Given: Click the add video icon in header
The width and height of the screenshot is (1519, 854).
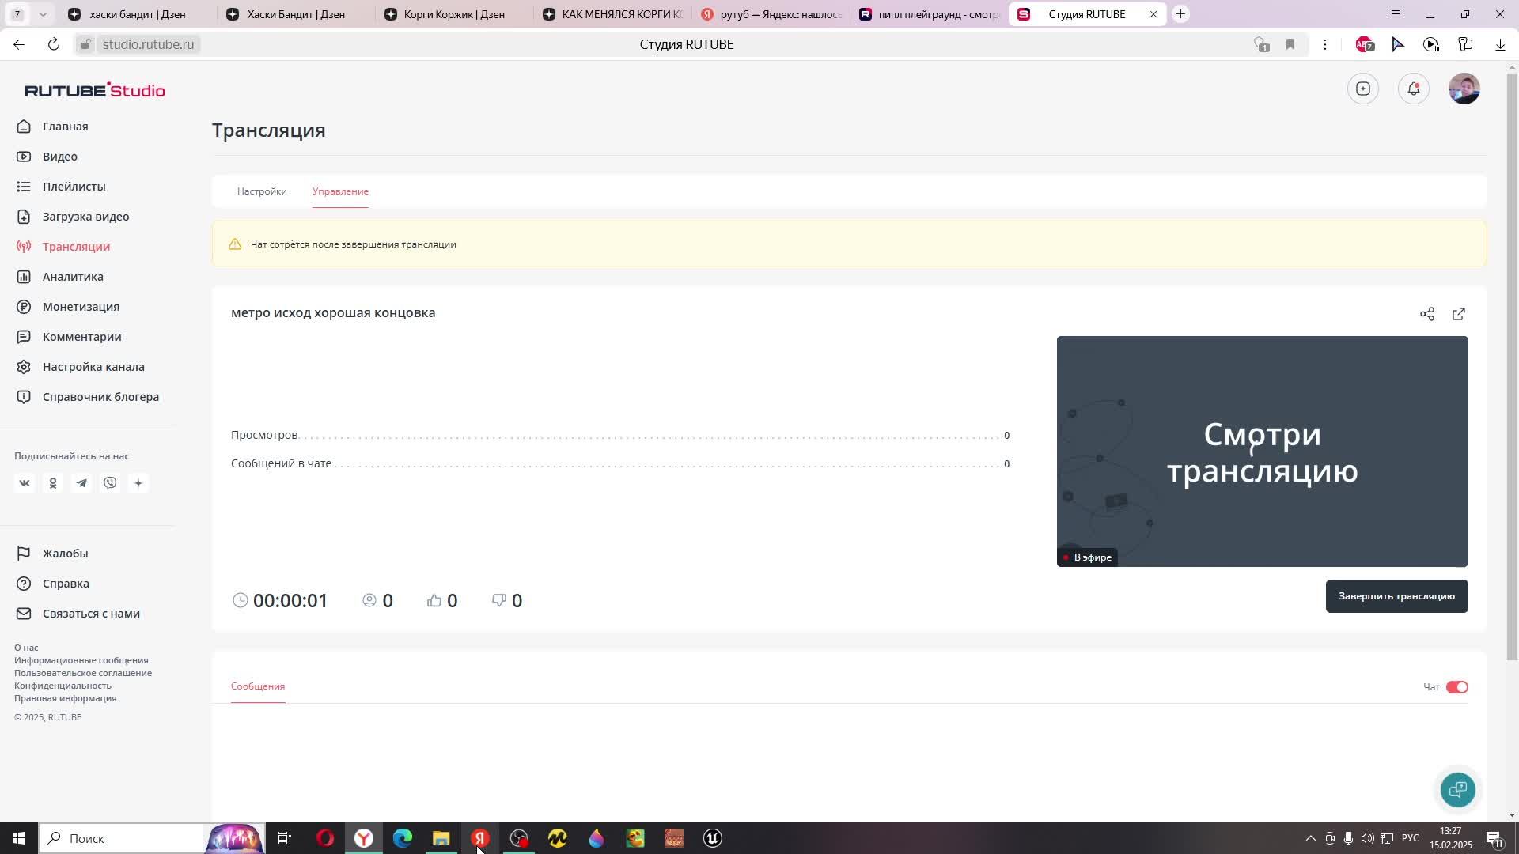Looking at the screenshot, I should click(1363, 89).
